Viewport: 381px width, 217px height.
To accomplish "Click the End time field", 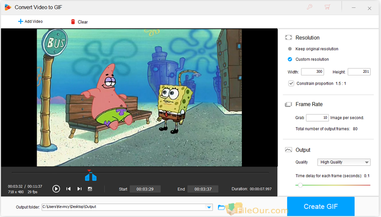I will point(203,189).
